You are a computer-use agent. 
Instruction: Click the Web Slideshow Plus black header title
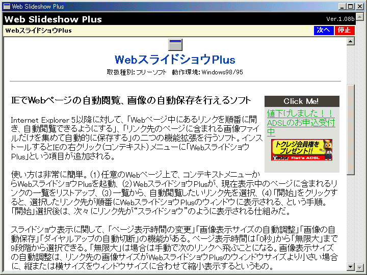(53, 19)
